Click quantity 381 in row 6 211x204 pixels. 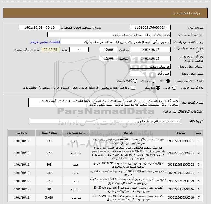(49, 189)
